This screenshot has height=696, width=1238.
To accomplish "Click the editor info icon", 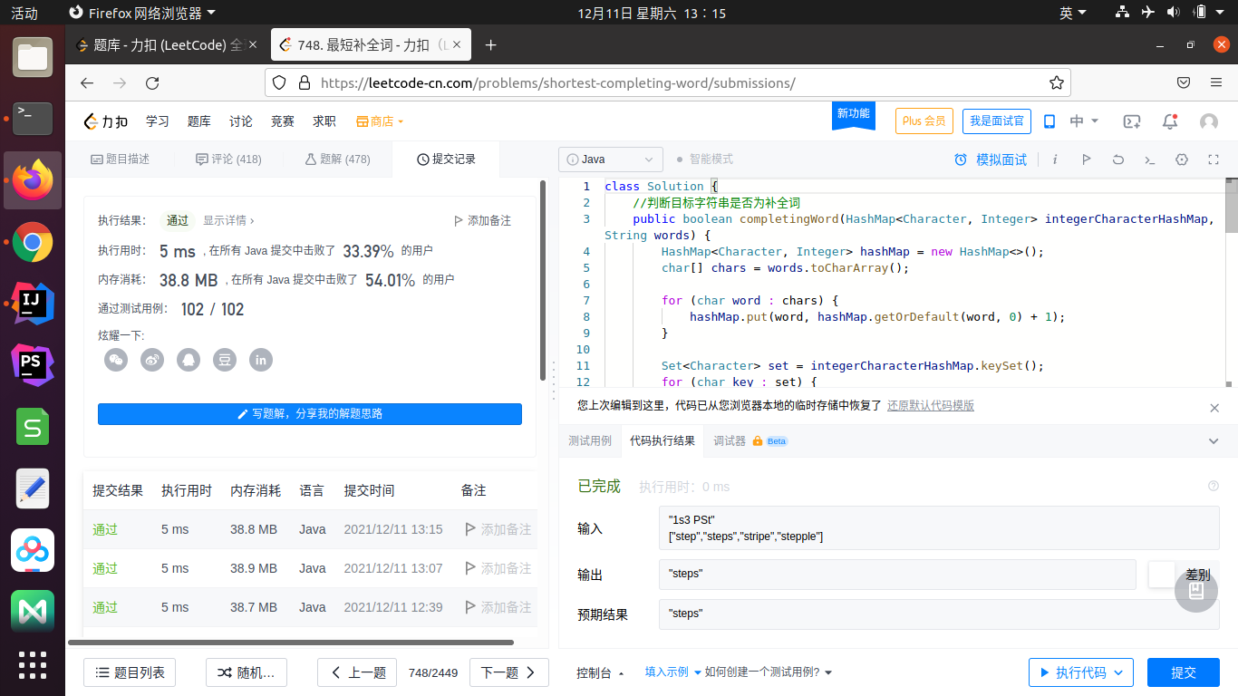I will point(1055,159).
